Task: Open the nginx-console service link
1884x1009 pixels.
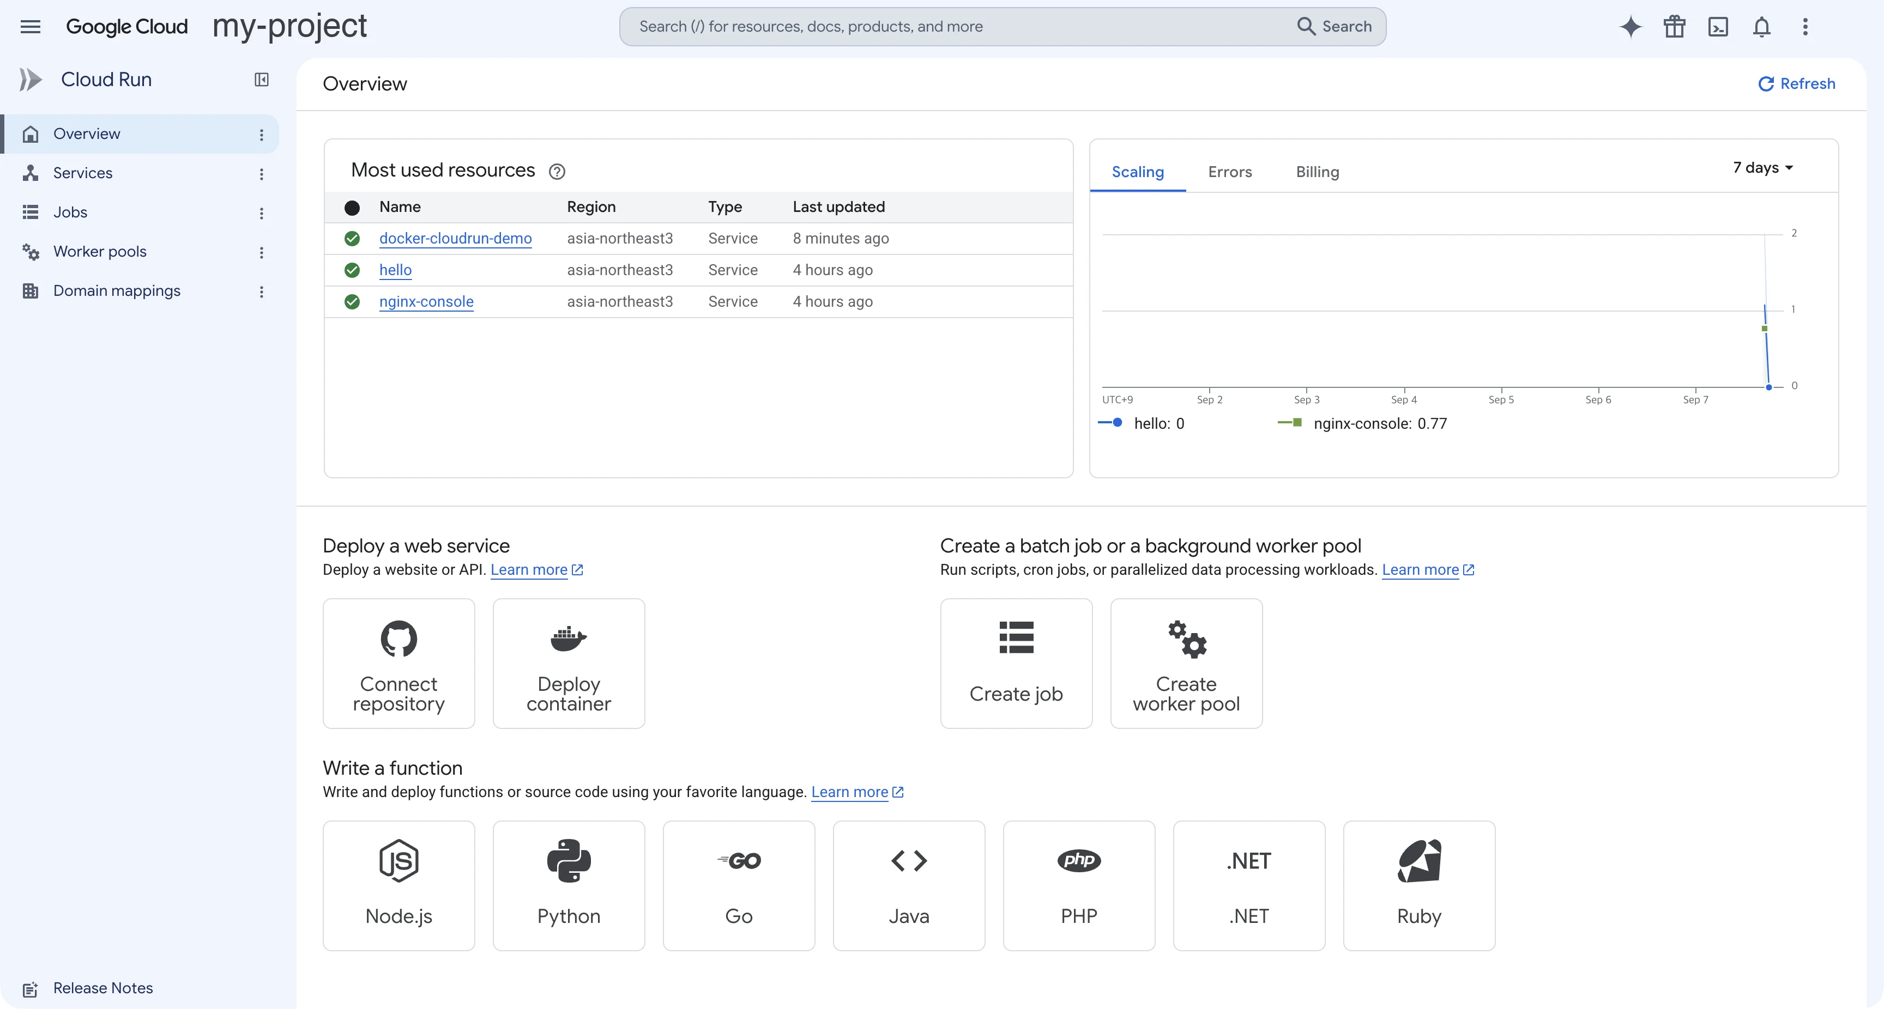Action: pyautogui.click(x=426, y=302)
